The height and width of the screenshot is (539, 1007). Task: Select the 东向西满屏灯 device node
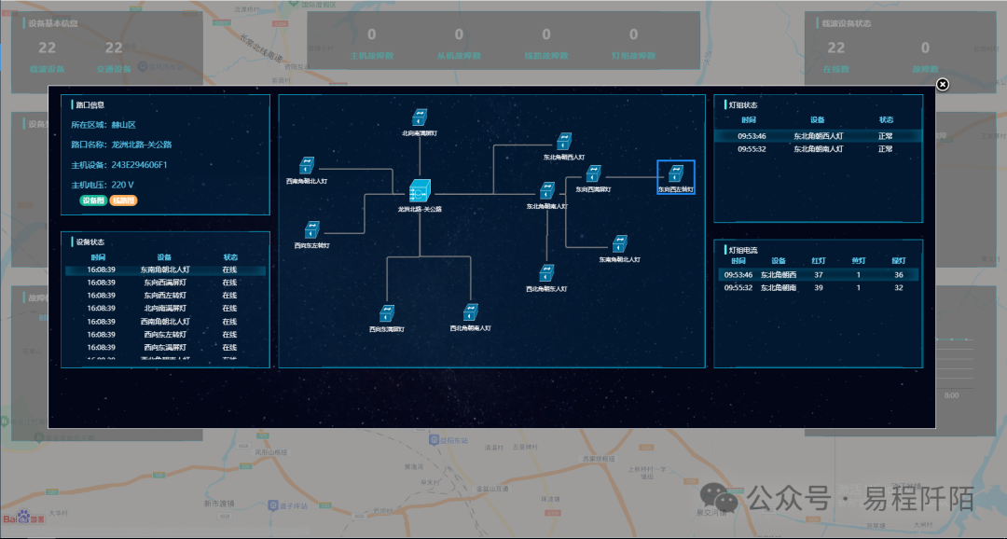pos(593,173)
